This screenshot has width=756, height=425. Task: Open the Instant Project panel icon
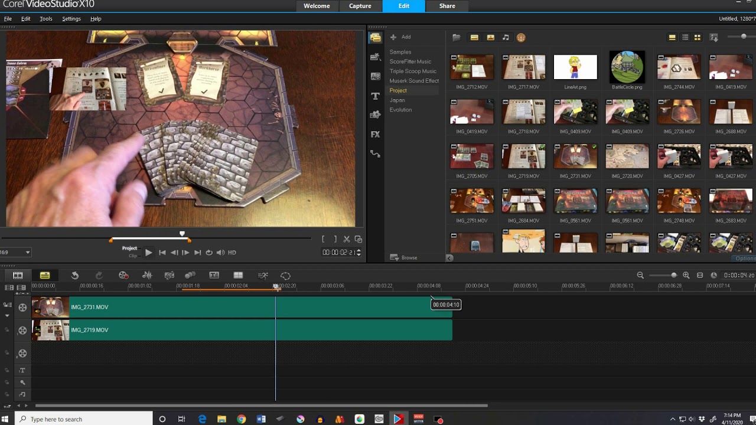[375, 57]
